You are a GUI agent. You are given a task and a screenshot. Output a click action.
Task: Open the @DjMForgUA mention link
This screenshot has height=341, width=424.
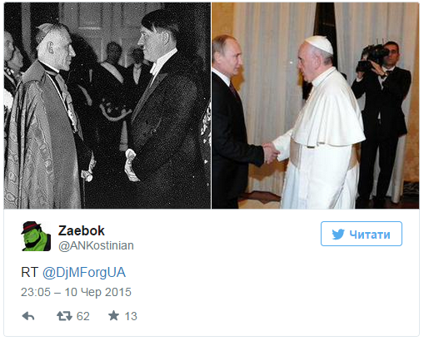pos(84,272)
